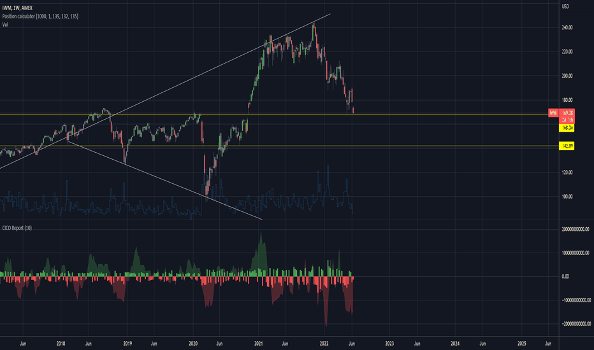Click the small red IWM ticker tag beside price
The image size is (594, 350).
[x=553, y=113]
